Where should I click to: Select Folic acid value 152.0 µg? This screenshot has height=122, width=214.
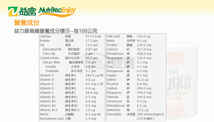[144, 36]
